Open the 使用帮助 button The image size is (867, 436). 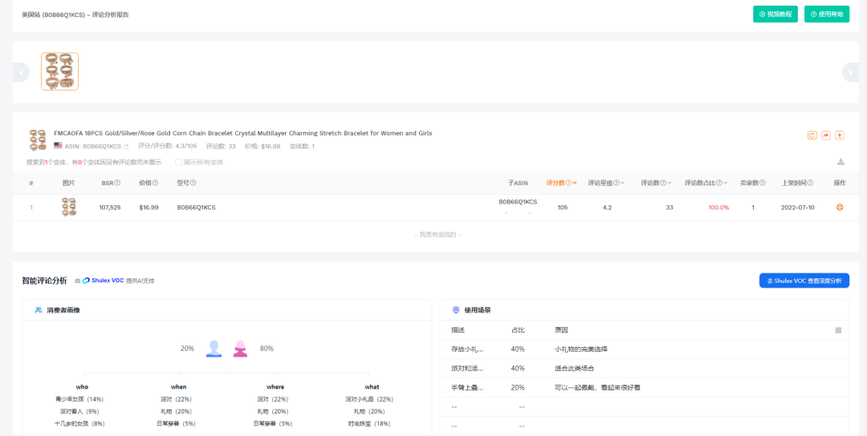(827, 14)
